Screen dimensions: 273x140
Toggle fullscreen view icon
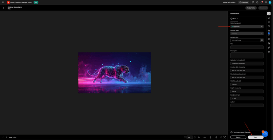point(225,137)
